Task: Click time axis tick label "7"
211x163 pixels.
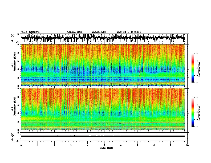Action: point(137,145)
